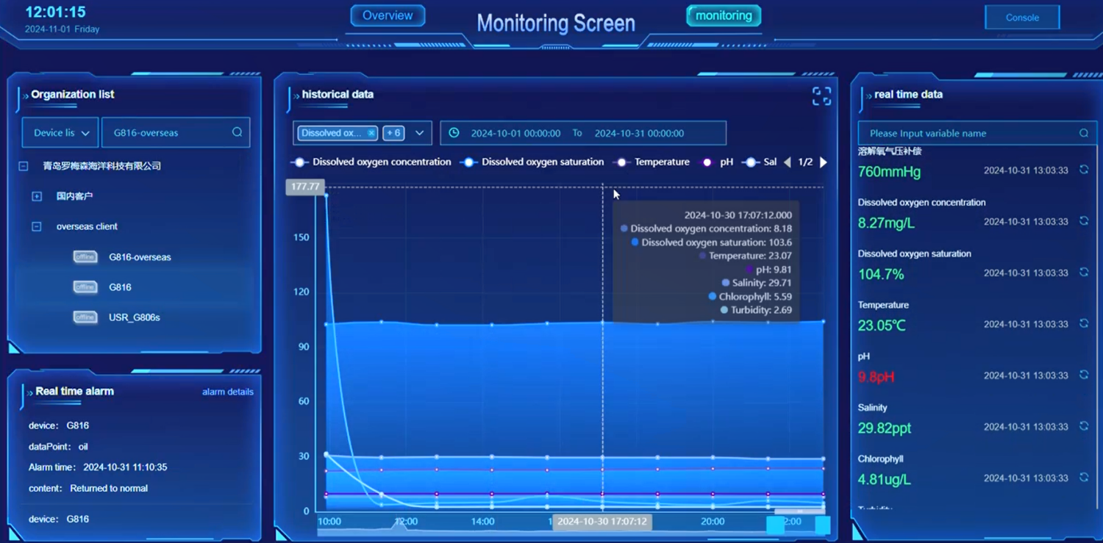This screenshot has height=543, width=1103.
Task: Toggle Temperature series in chart legend
Action: 652,162
